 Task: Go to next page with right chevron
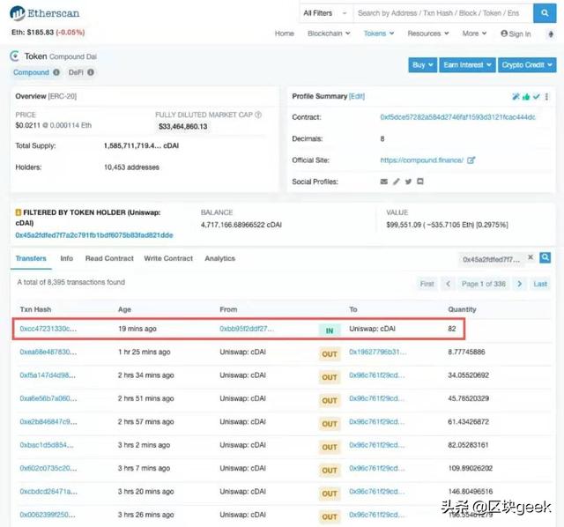(519, 284)
